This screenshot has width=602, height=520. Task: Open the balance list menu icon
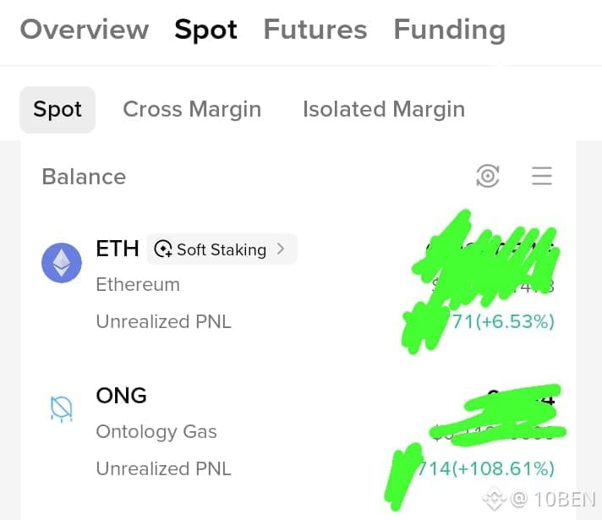(542, 176)
